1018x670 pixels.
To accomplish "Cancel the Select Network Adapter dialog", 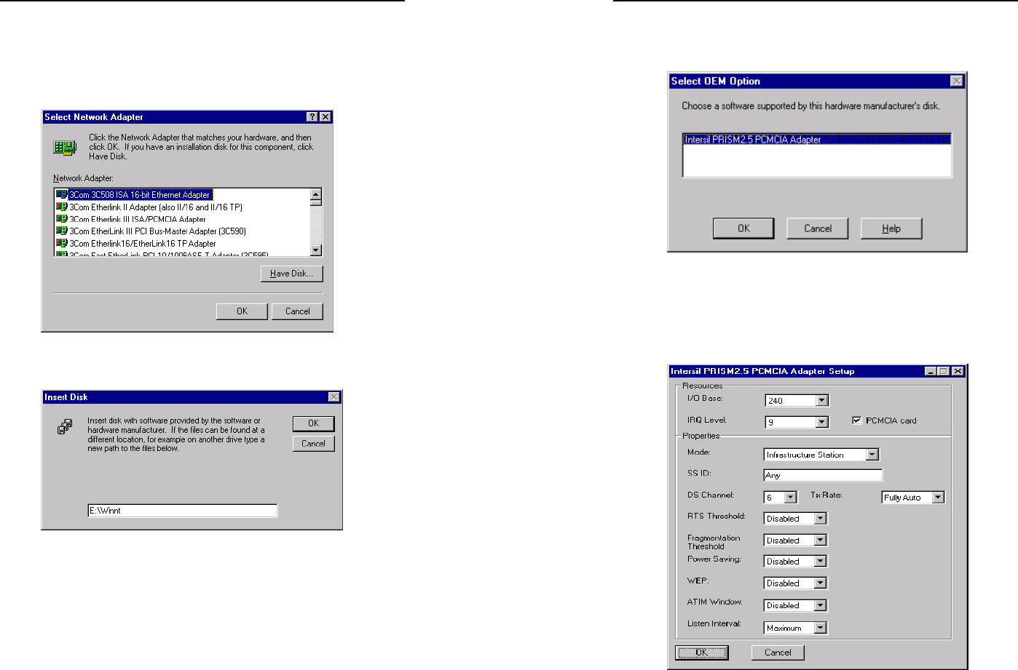I will [x=297, y=311].
